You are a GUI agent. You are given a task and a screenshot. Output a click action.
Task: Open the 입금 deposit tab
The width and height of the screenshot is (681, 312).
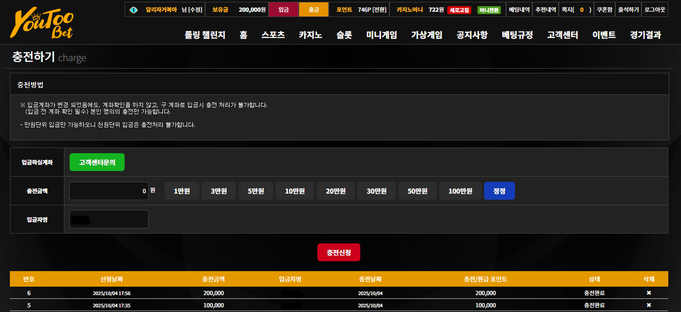click(x=284, y=9)
